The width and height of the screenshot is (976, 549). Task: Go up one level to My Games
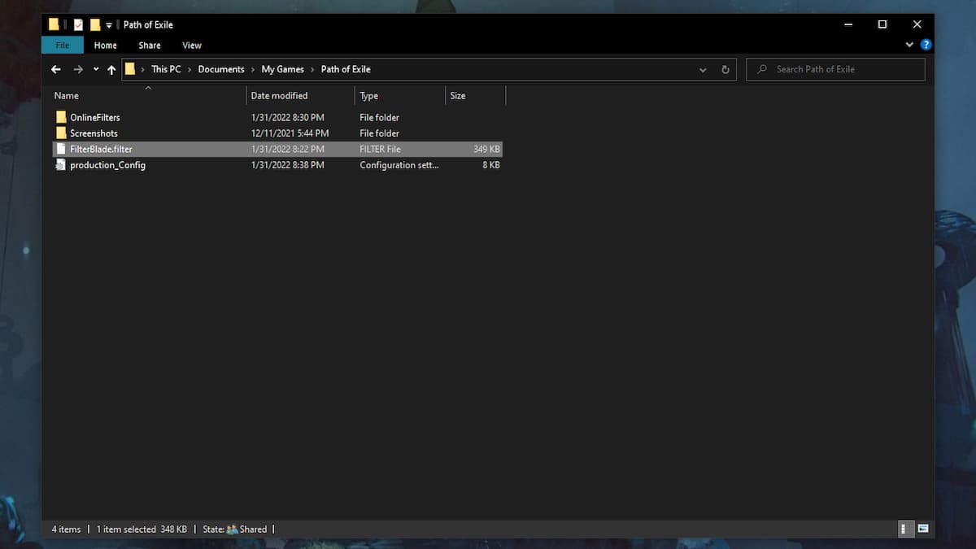(x=111, y=70)
